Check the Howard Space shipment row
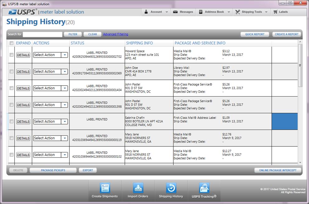309x204 pixels. pyautogui.click(x=12, y=55)
